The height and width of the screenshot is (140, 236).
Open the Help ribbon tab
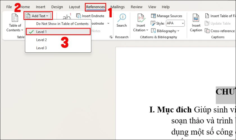tap(165, 7)
